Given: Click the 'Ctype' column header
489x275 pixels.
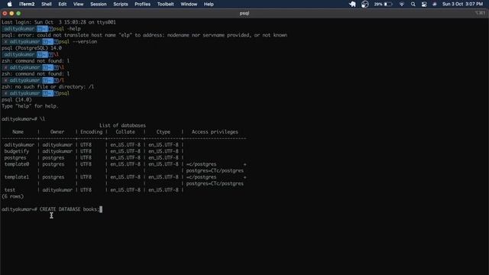Looking at the screenshot, I should 164,132.
